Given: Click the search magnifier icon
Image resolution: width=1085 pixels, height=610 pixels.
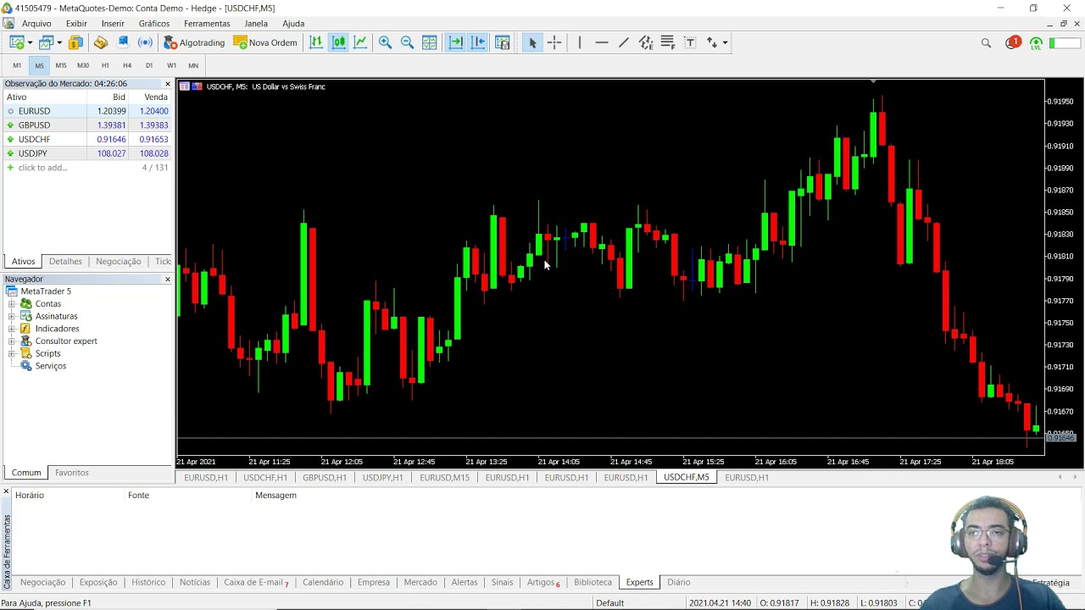Looking at the screenshot, I should [x=986, y=42].
